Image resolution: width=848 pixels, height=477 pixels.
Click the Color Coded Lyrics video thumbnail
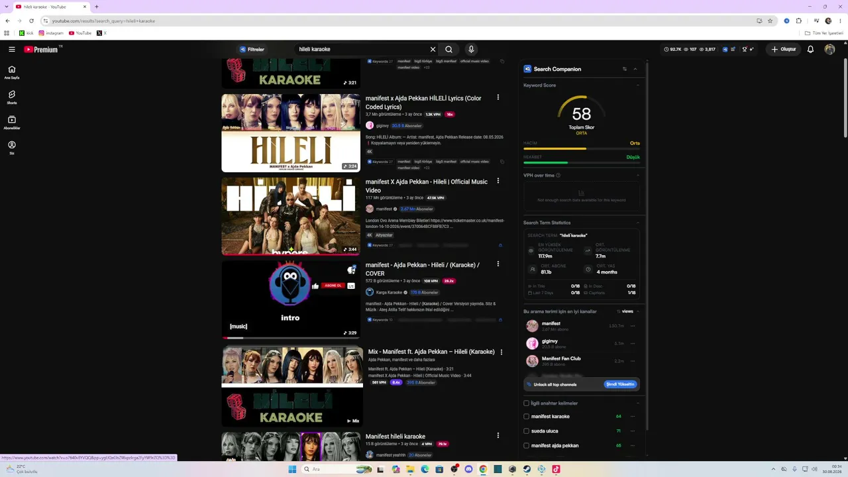291,132
